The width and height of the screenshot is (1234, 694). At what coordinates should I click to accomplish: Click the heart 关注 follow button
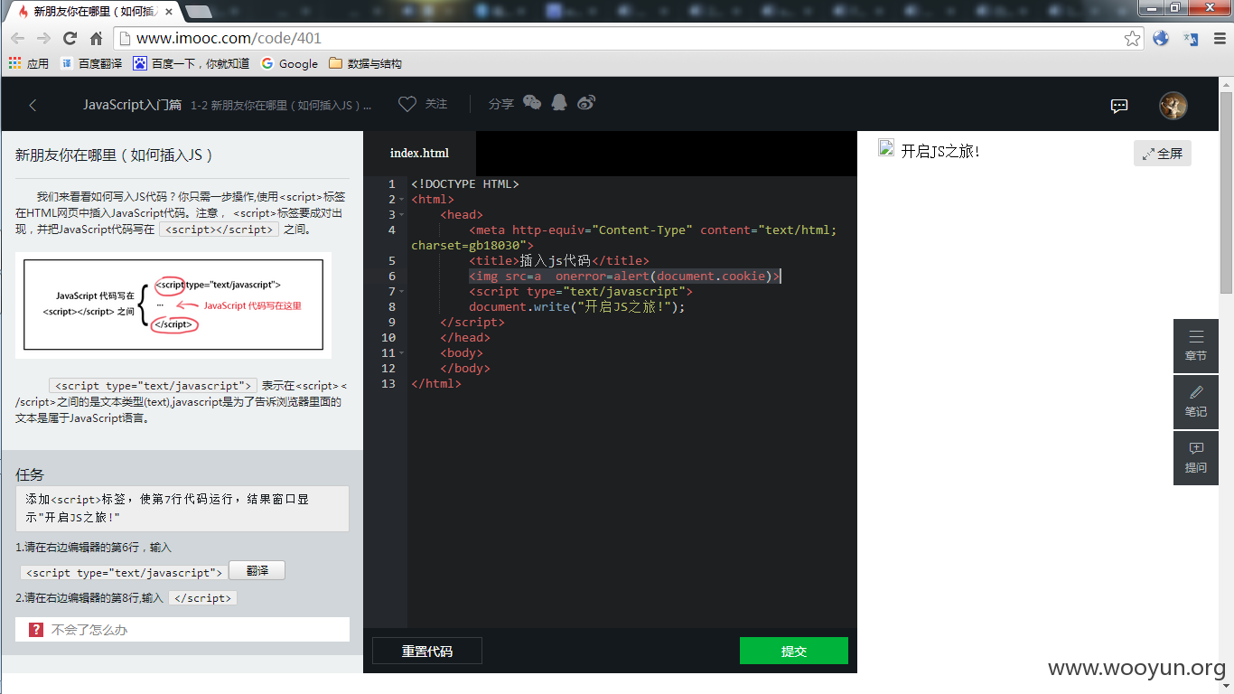pyautogui.click(x=423, y=104)
